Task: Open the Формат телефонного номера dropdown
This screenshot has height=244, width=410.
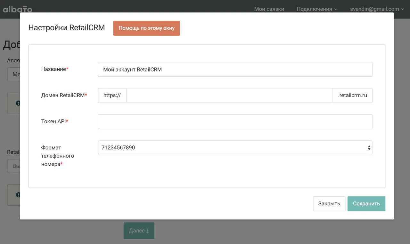Action: click(x=235, y=148)
